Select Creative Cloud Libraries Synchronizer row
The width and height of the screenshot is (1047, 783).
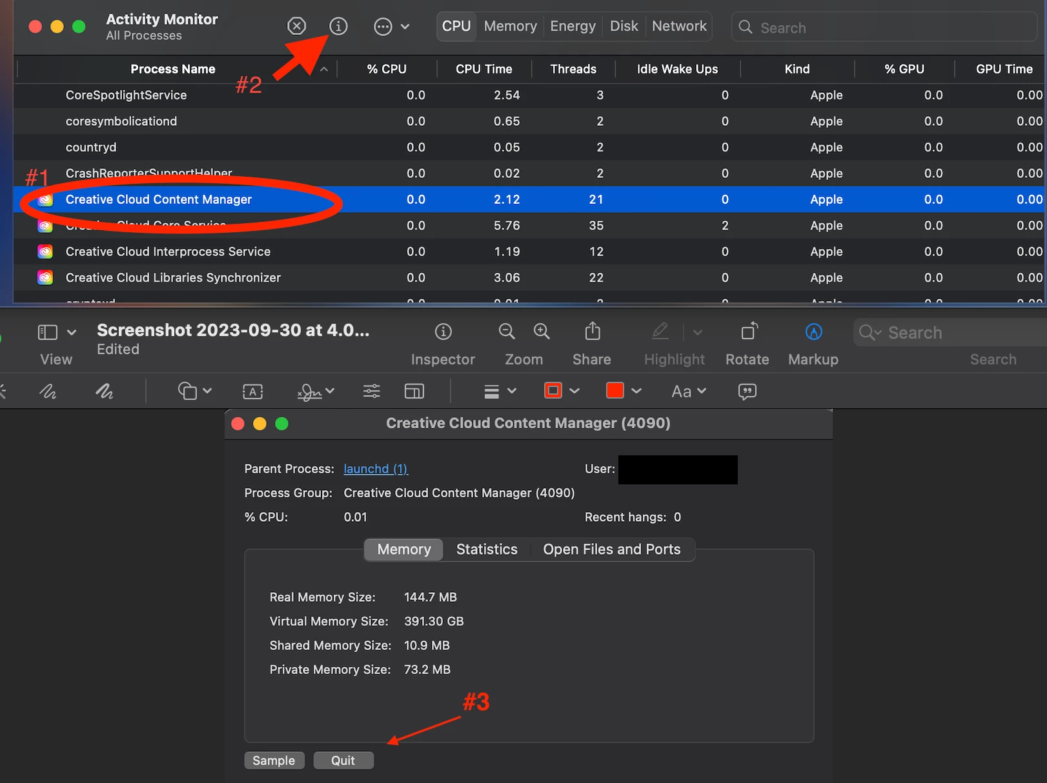click(x=530, y=277)
